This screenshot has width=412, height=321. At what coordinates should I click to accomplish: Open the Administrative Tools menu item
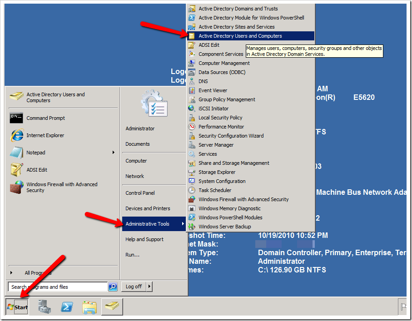(x=154, y=224)
